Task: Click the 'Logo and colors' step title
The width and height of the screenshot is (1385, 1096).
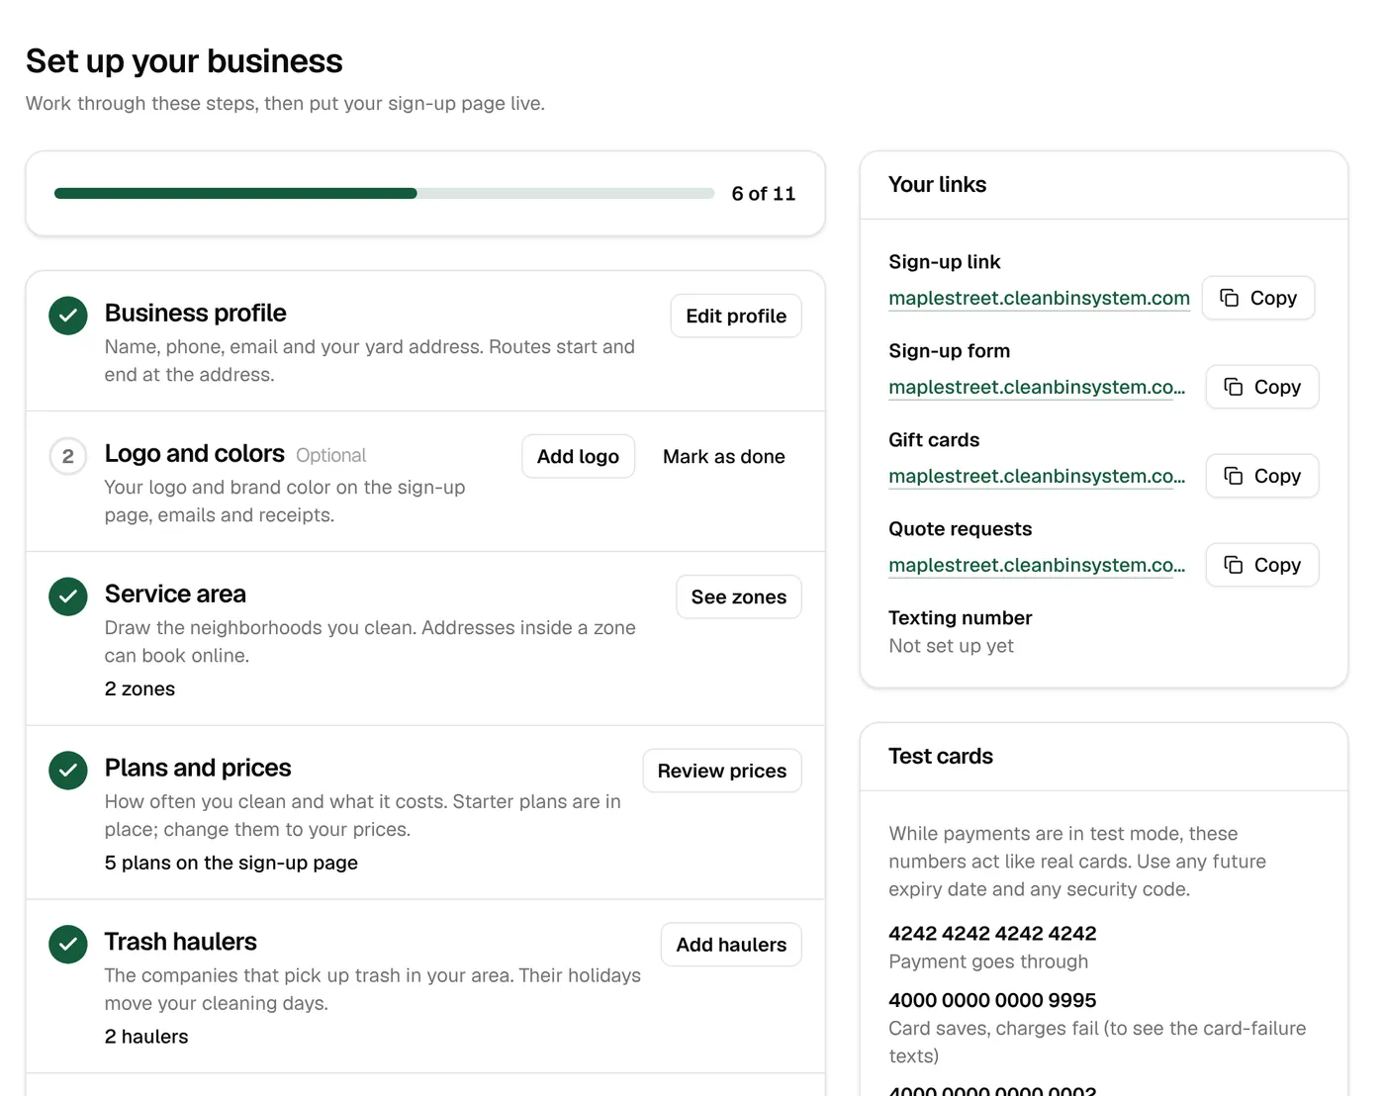Action: click(x=195, y=453)
